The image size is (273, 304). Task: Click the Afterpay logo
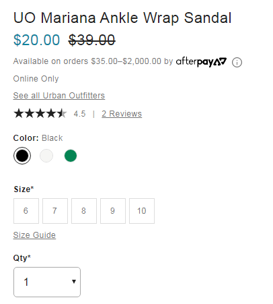click(201, 61)
